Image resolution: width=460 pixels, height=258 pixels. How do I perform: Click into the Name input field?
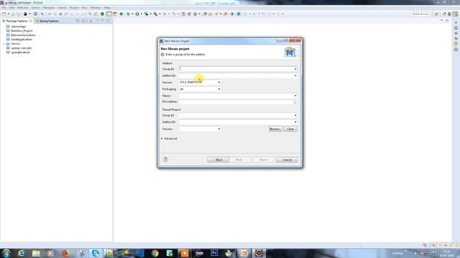[236, 96]
